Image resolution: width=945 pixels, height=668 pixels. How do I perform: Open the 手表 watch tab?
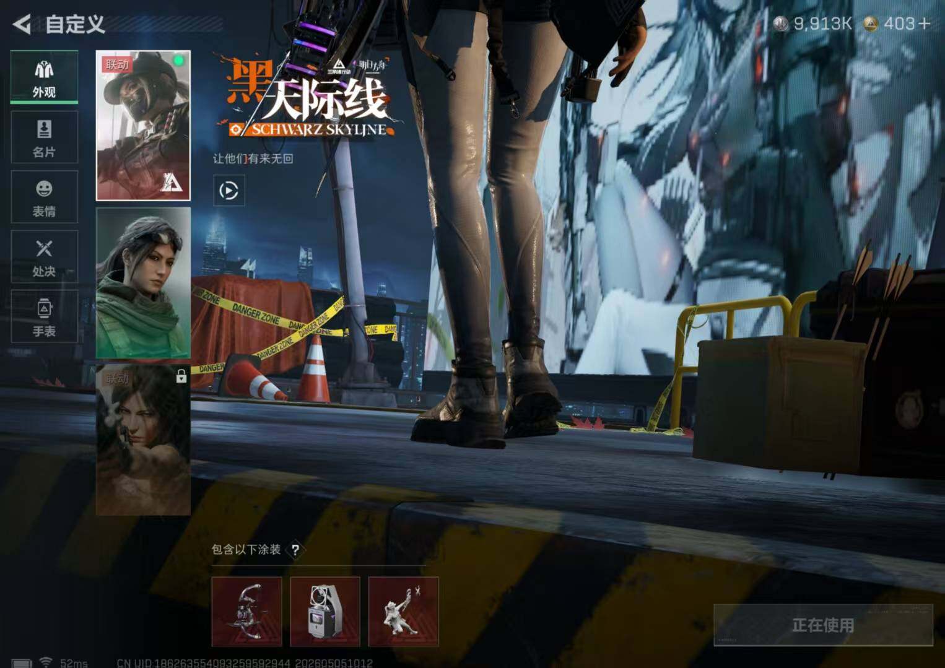(44, 316)
